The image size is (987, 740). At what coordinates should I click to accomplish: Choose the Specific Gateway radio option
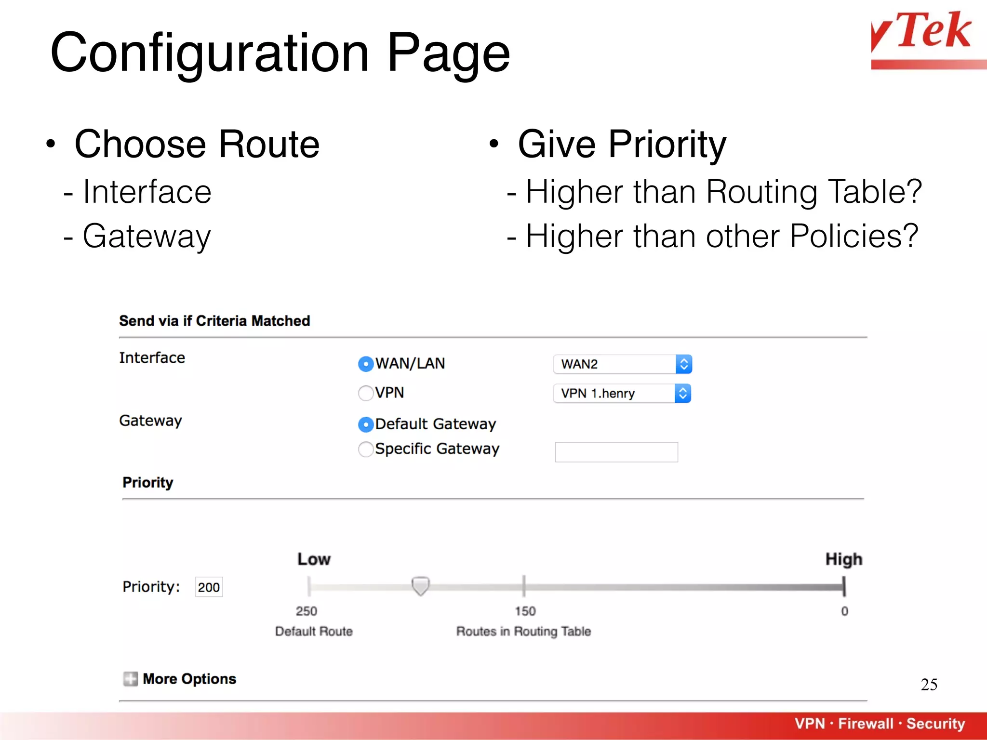(366, 449)
